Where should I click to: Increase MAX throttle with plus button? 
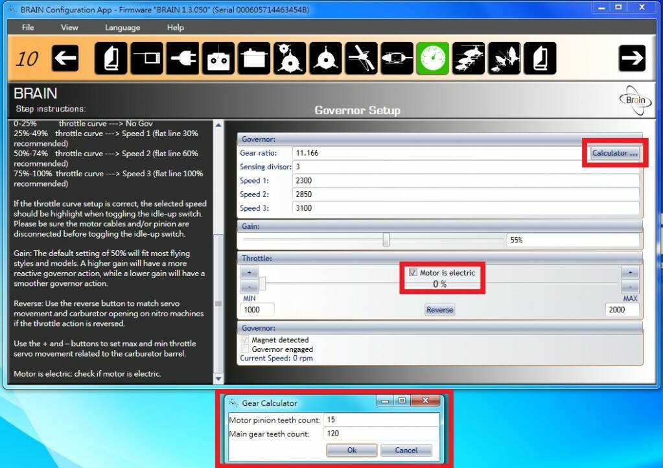pos(630,273)
